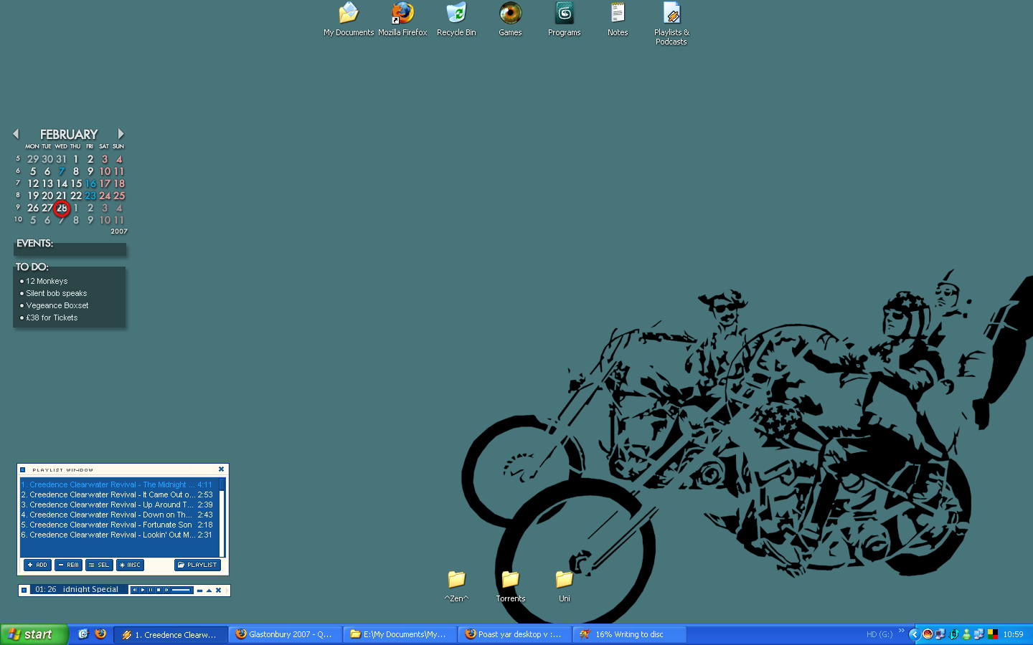
Task: Open the Windows Start menu
Action: point(34,634)
